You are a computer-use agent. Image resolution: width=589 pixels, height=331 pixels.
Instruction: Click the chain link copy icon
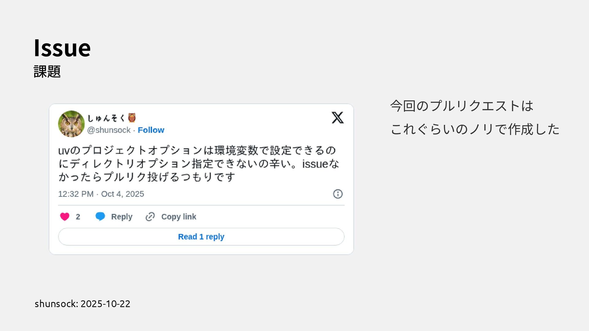150,217
